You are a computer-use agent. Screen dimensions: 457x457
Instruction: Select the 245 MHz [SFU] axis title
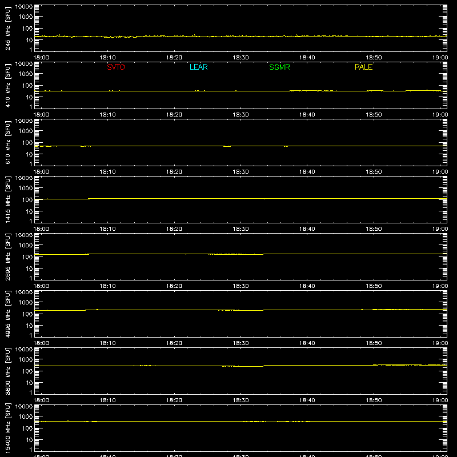8,28
